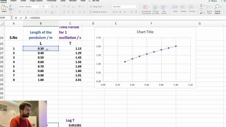
Task: Open the font size 12 dropdown
Action: pos(49,7)
